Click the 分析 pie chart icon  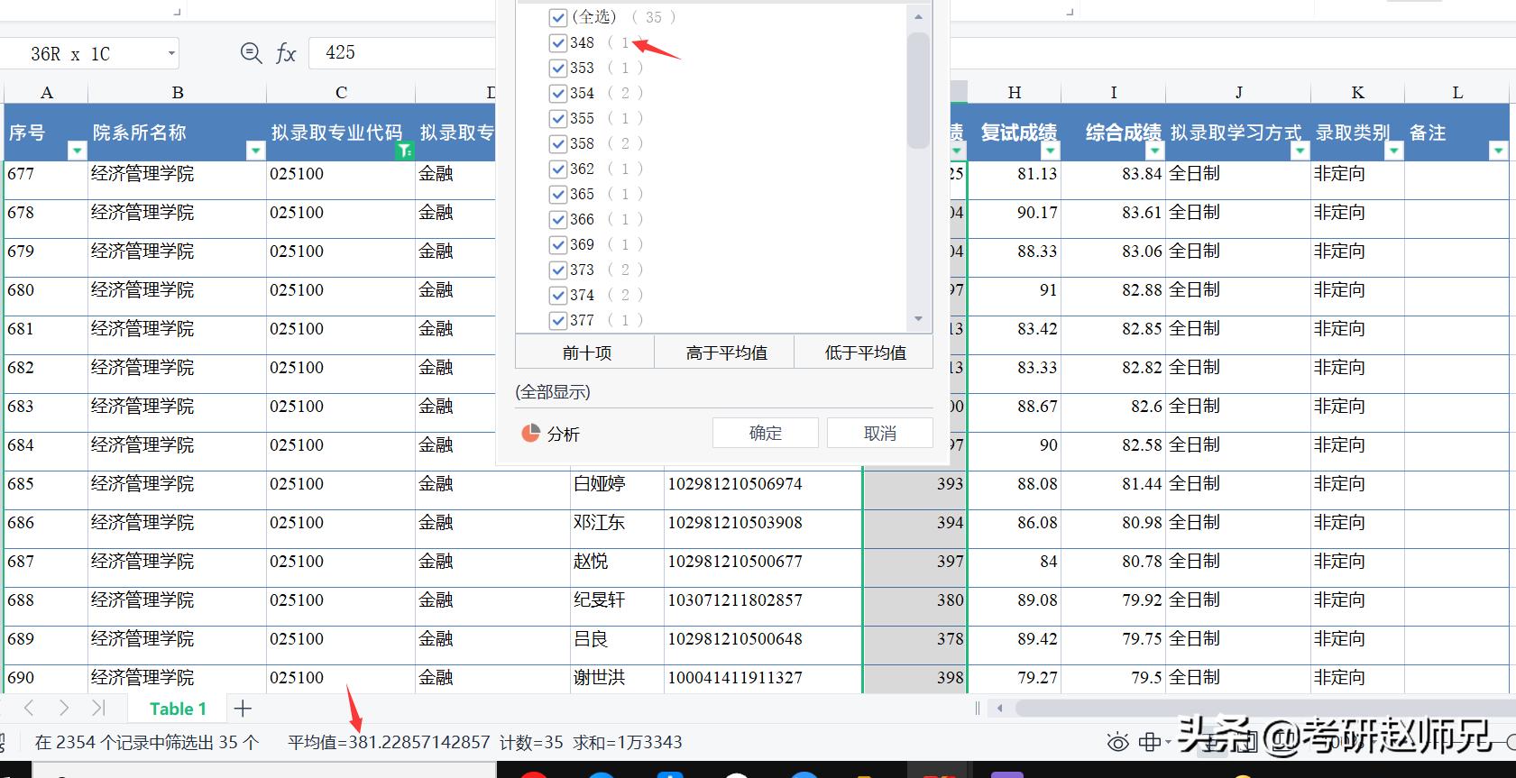tap(530, 434)
